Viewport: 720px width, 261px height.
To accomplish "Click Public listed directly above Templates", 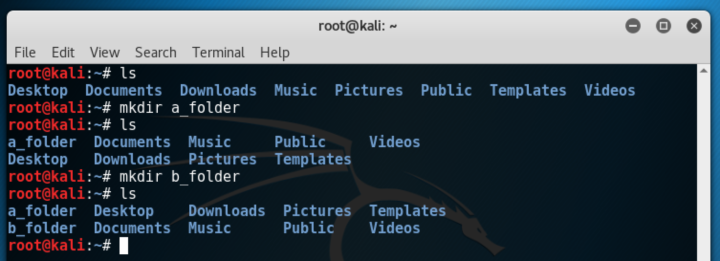I will tap(300, 142).
